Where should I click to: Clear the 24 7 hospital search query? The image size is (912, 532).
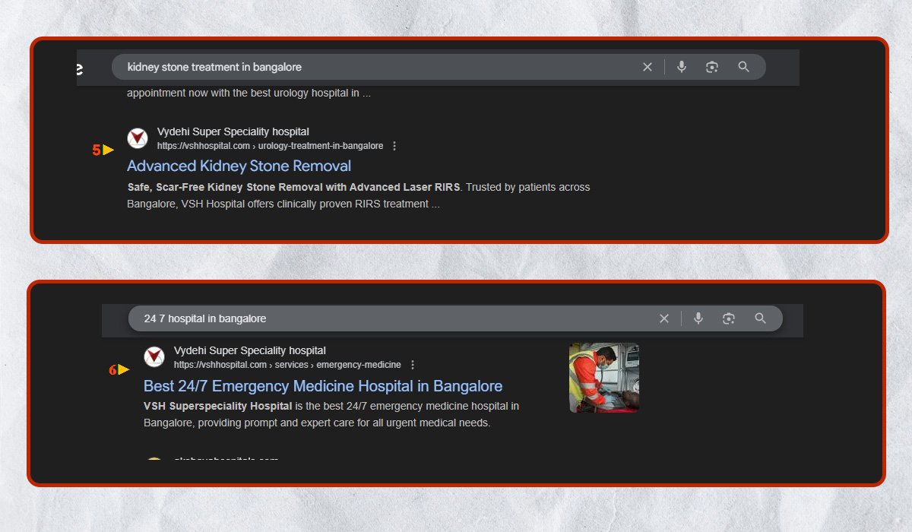[664, 318]
